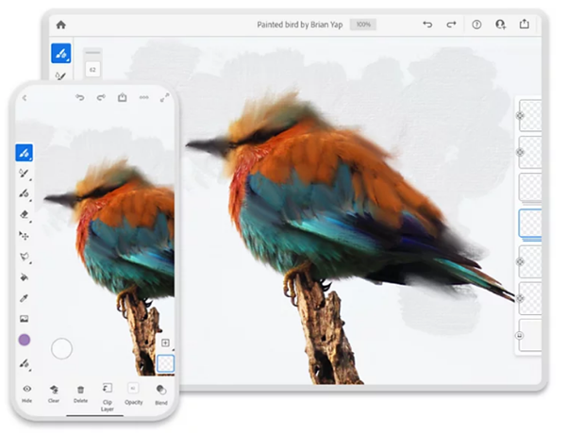Go to Home on the tablet
This screenshot has height=434, width=568.
(61, 25)
